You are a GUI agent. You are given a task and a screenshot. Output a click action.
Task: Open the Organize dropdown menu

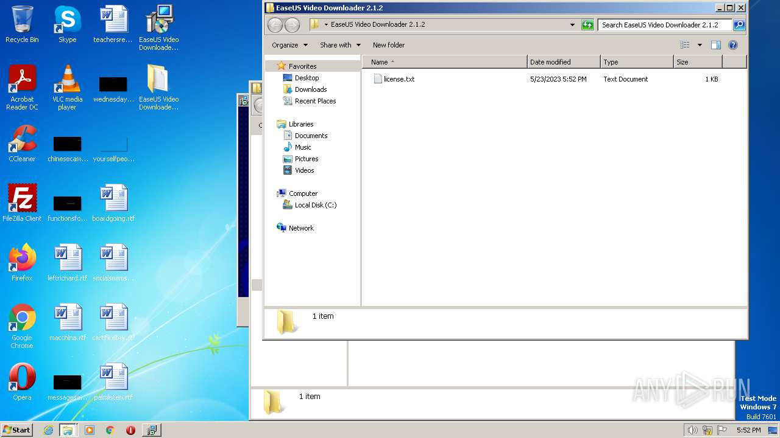290,45
